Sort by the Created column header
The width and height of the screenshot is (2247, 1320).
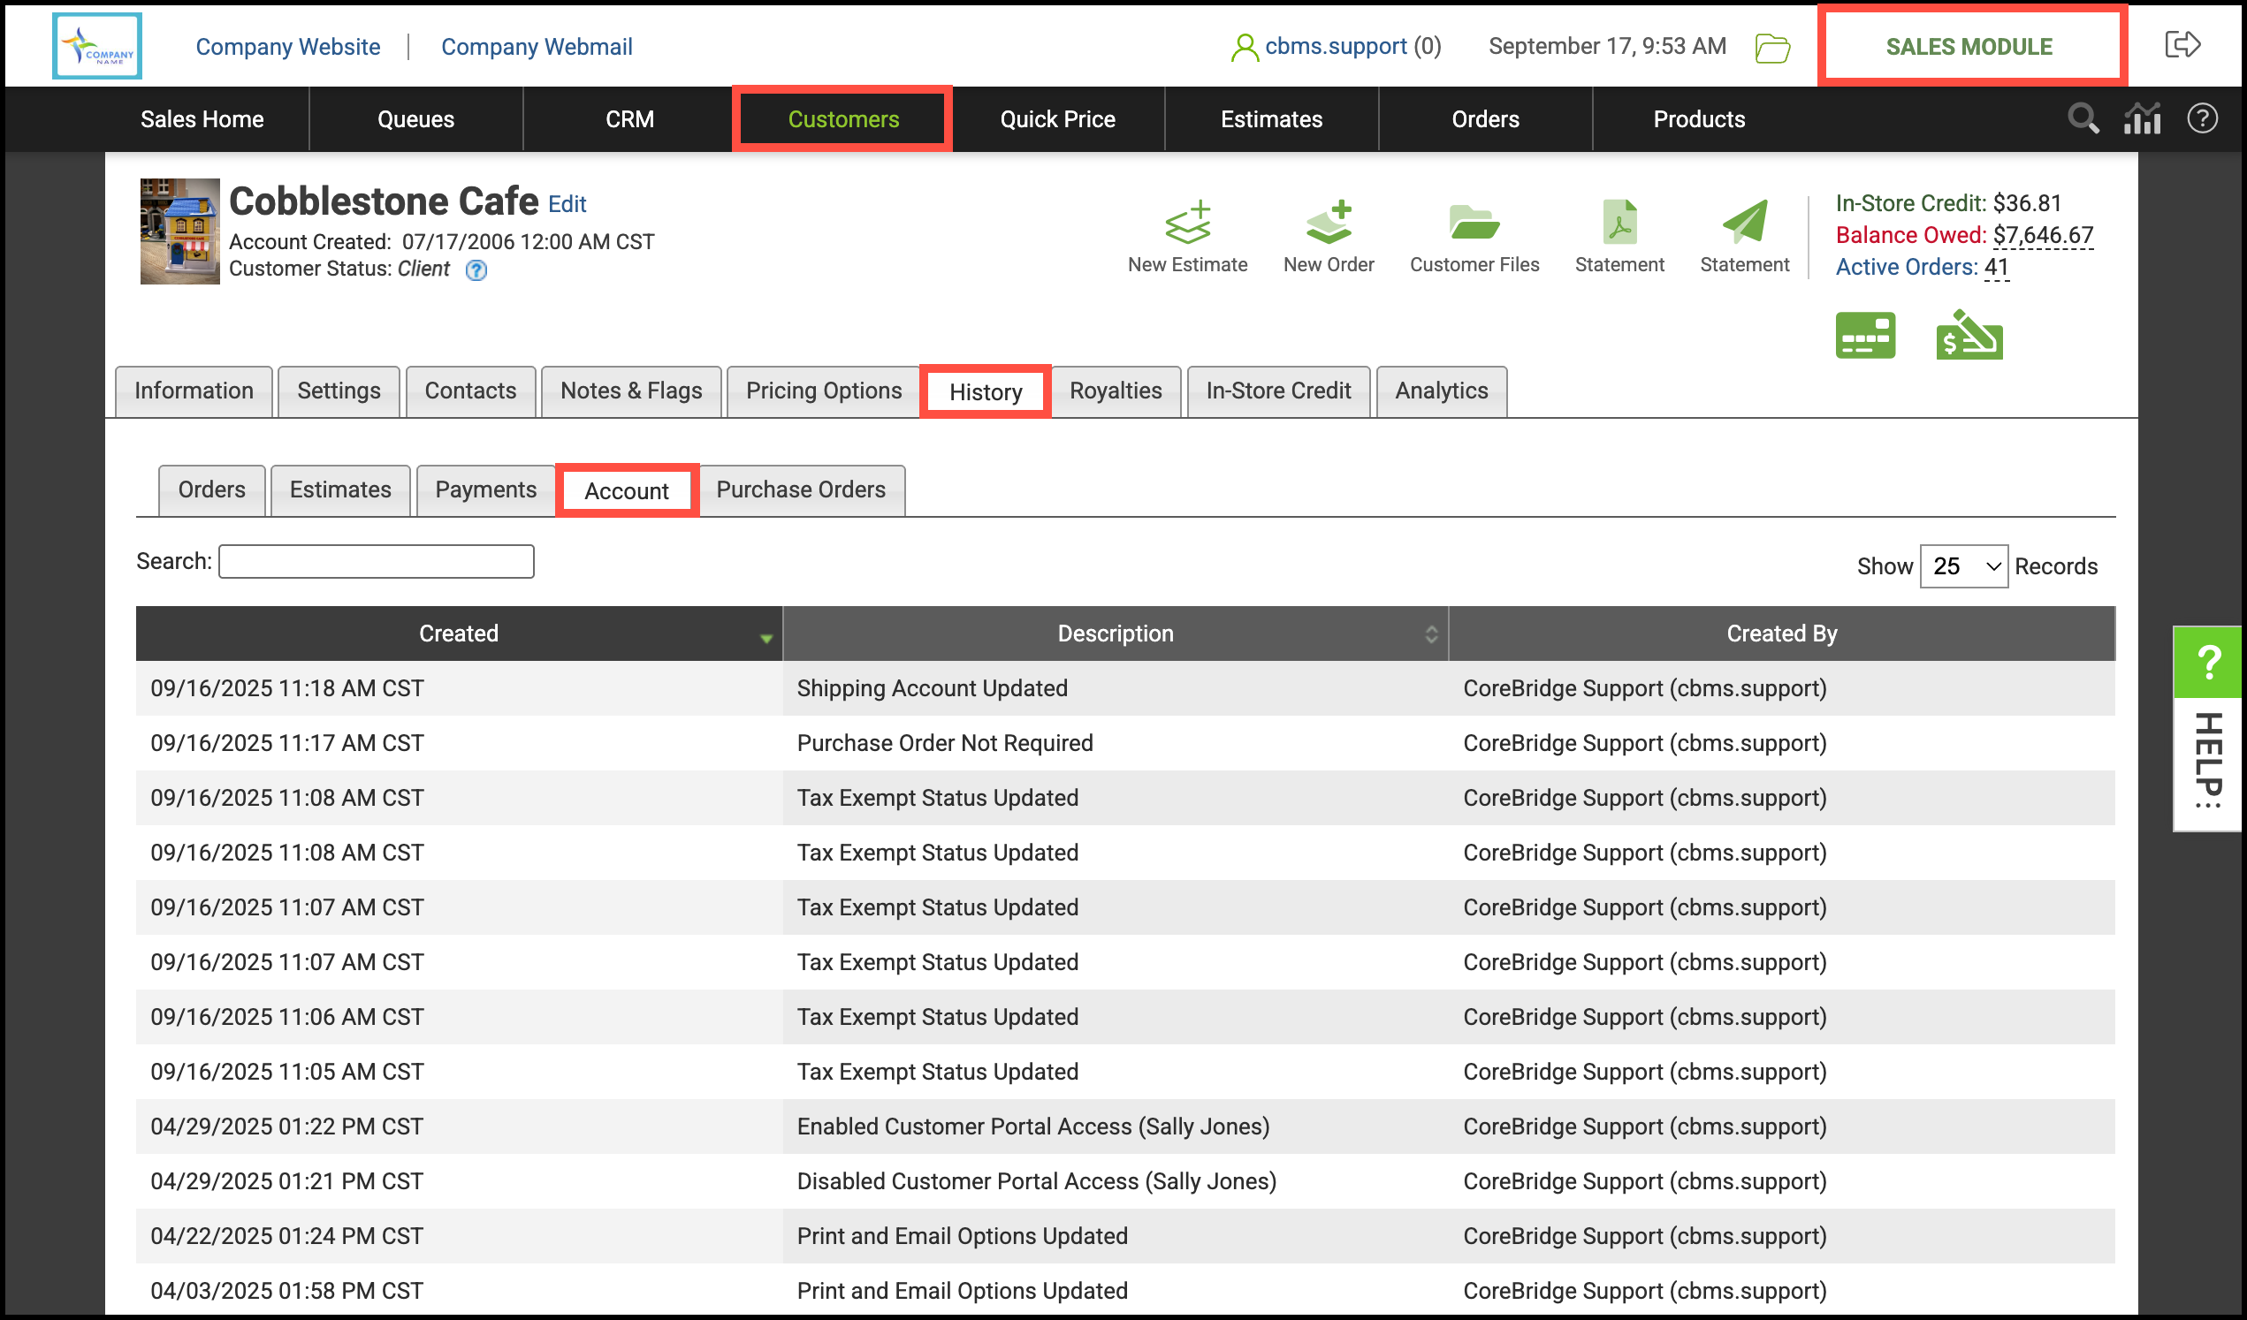[458, 633]
